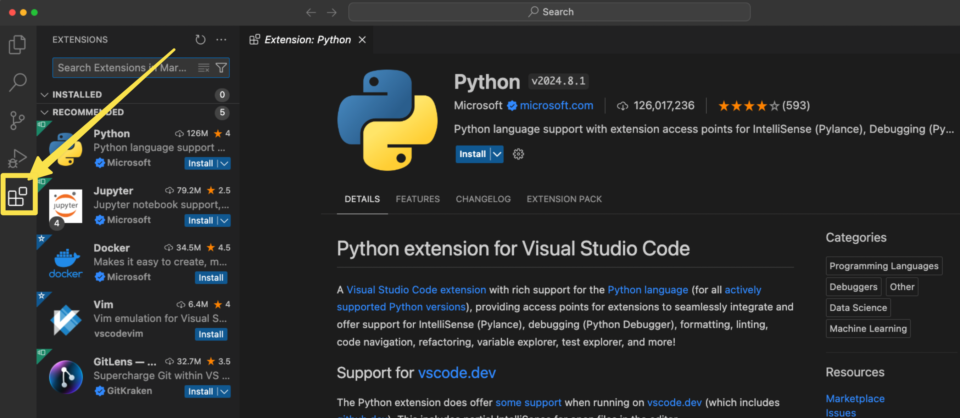960x418 pixels.
Task: Click the Data Science category tag
Action: coord(858,307)
